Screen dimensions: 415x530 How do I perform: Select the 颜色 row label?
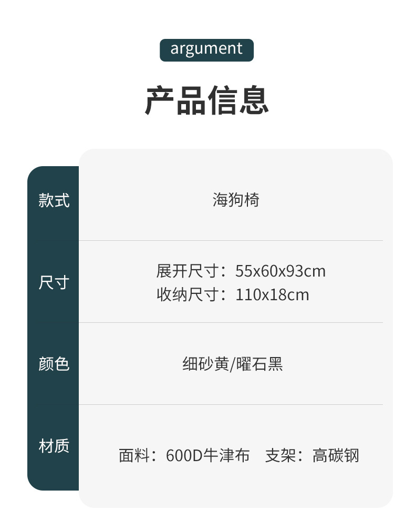click(54, 364)
